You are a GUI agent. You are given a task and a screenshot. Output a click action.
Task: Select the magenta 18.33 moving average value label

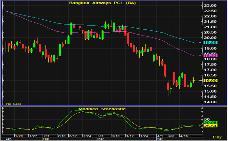coord(211,55)
